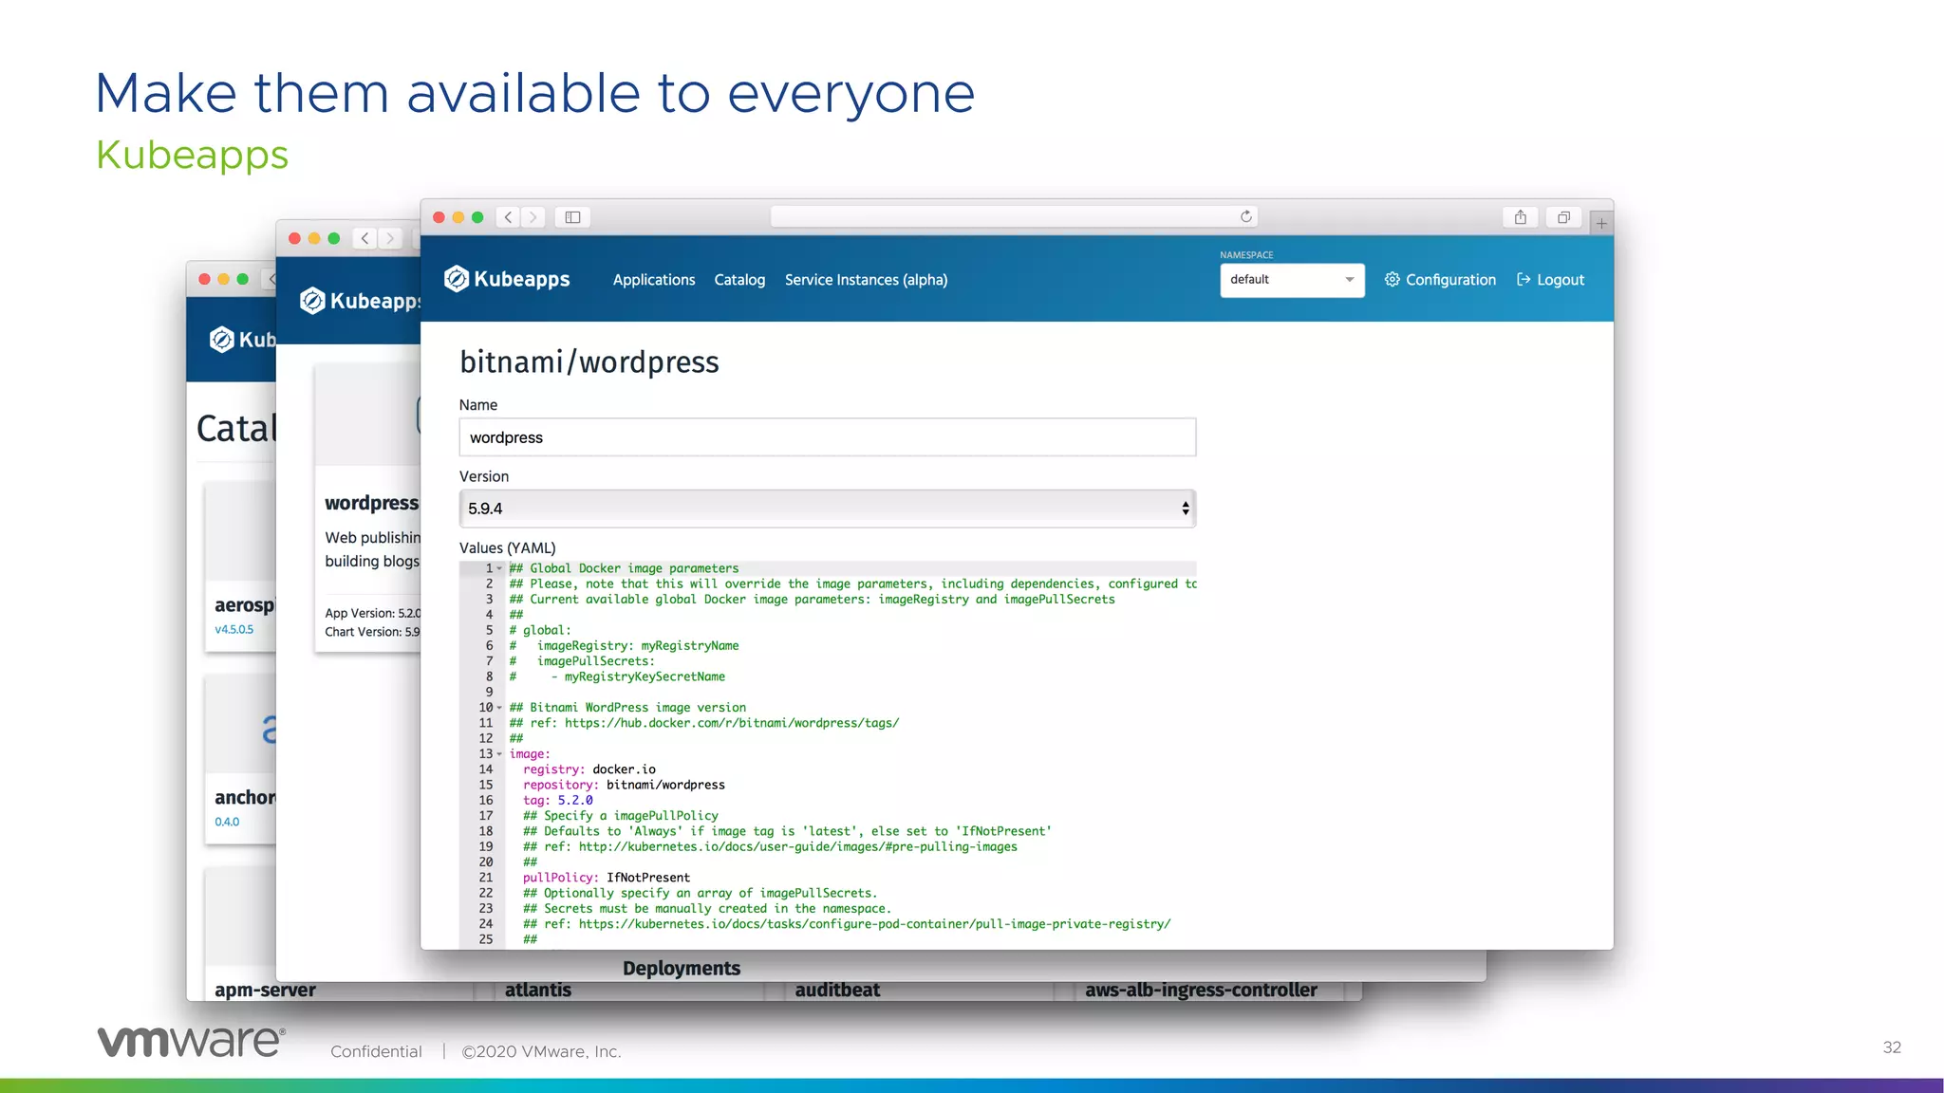Toggle the sidebar button in the front browser
The height and width of the screenshot is (1093, 1944).
572,217
